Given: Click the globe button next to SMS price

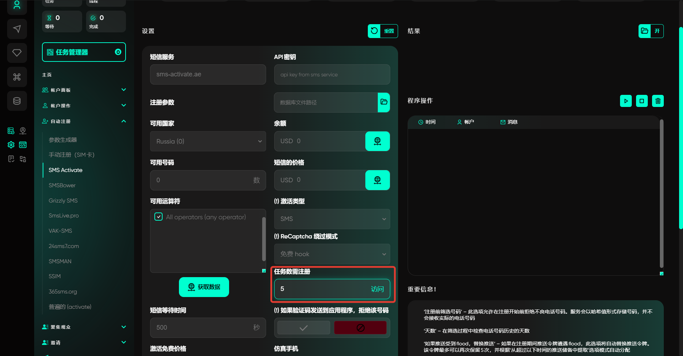Looking at the screenshot, I should click(377, 180).
